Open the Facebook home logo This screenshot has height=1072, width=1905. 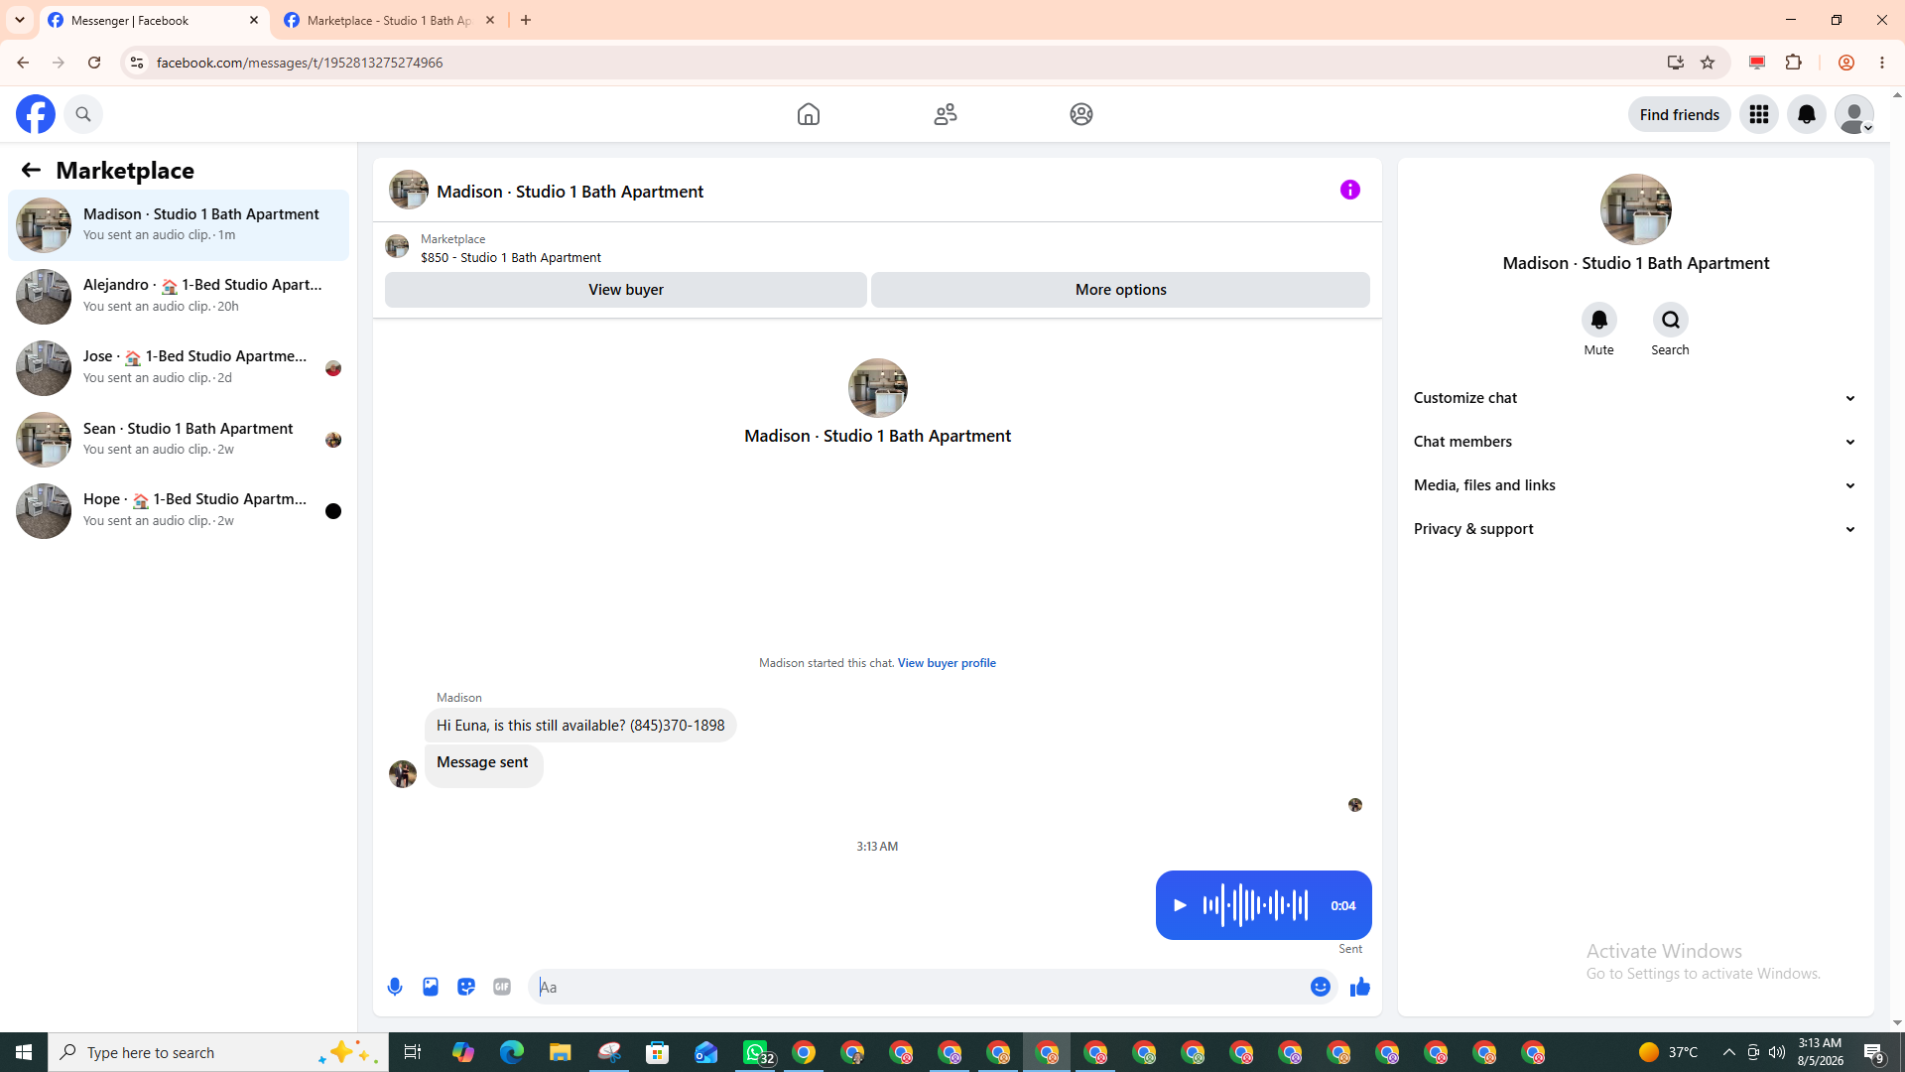(x=36, y=114)
